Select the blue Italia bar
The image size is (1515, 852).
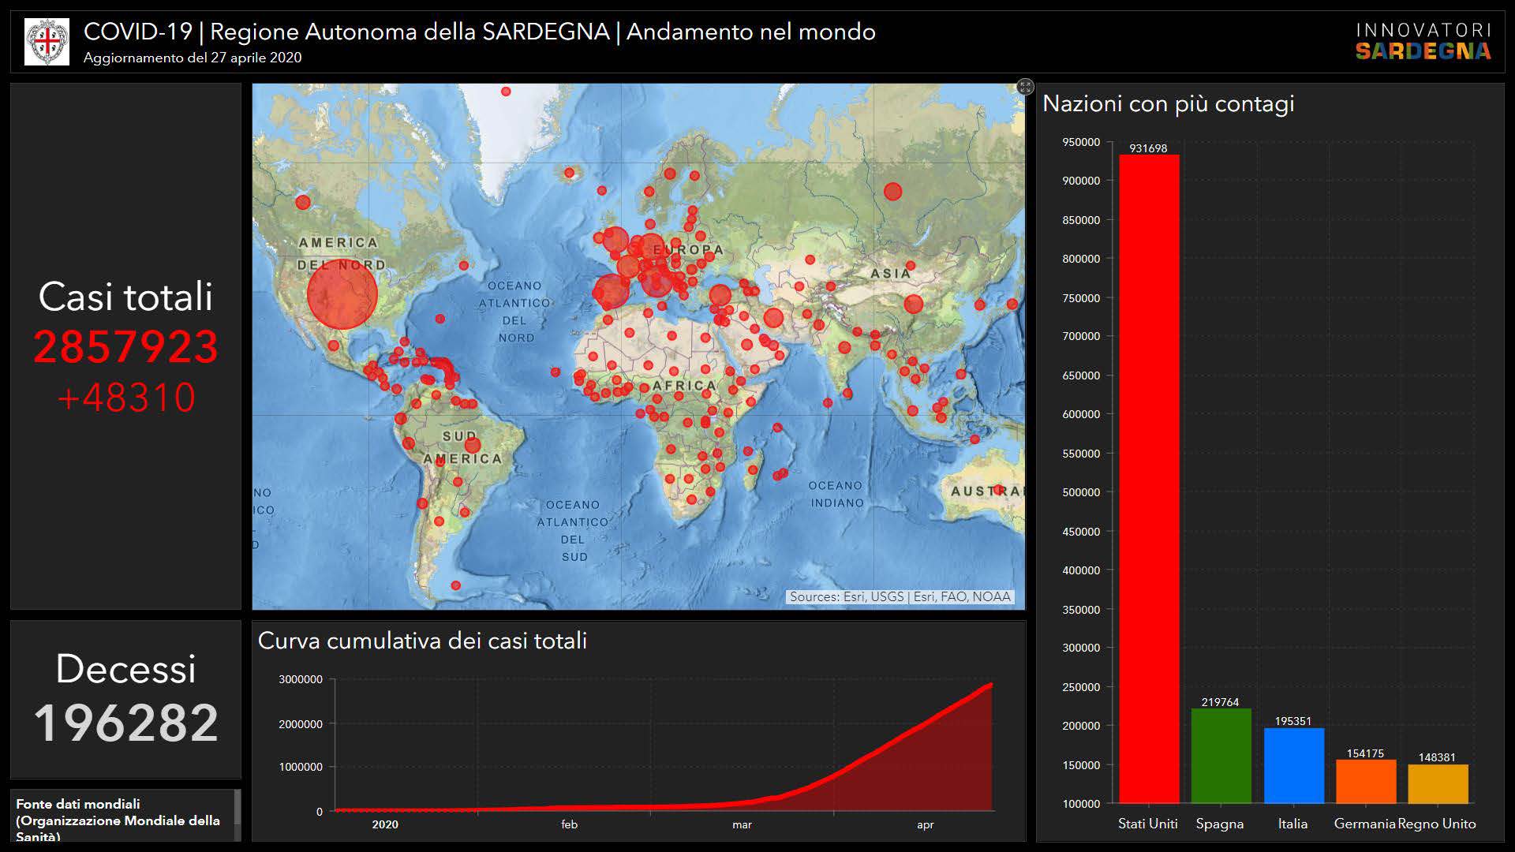(x=1293, y=764)
